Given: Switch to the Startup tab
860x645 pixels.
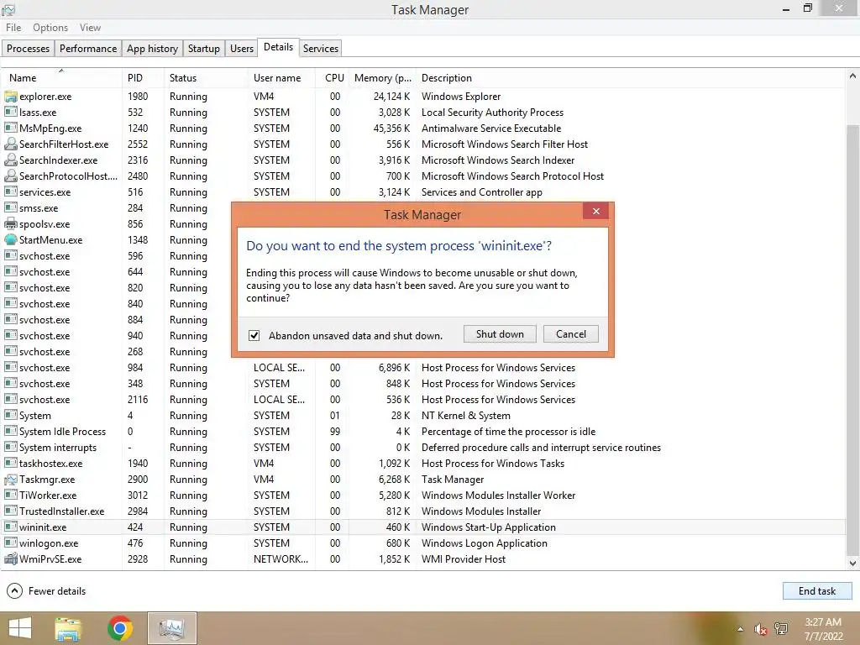Looking at the screenshot, I should click(203, 48).
